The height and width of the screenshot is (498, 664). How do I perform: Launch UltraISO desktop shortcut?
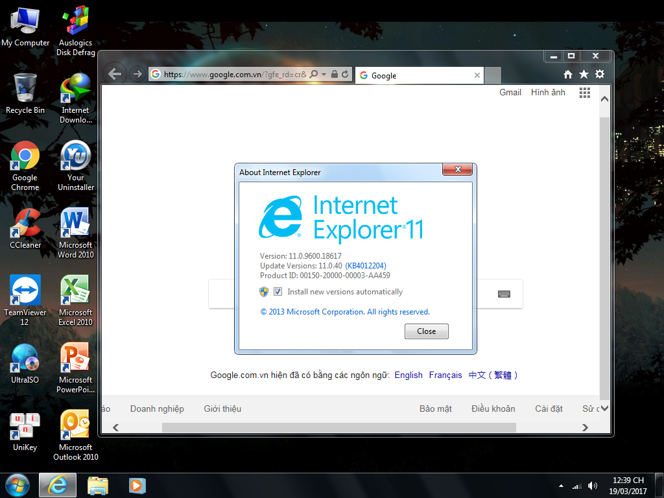pyautogui.click(x=25, y=363)
